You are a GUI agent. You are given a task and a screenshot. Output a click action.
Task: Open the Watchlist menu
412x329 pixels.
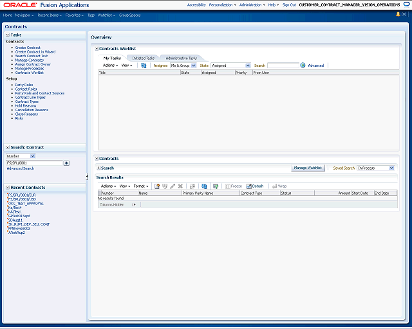tap(106, 15)
